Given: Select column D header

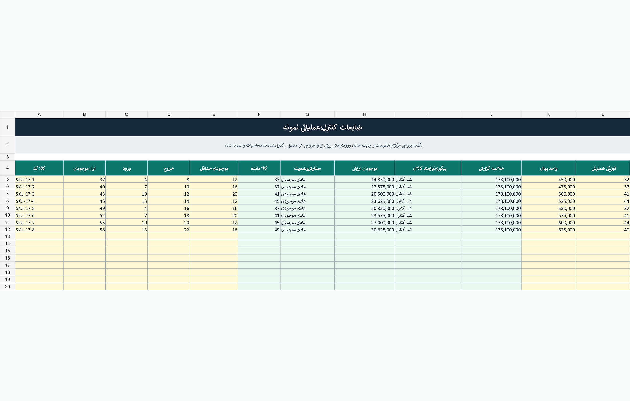Looking at the screenshot, I should 169,114.
